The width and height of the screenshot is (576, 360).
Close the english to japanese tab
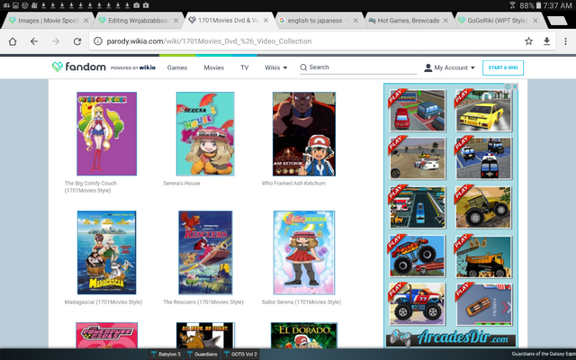pyautogui.click(x=355, y=21)
